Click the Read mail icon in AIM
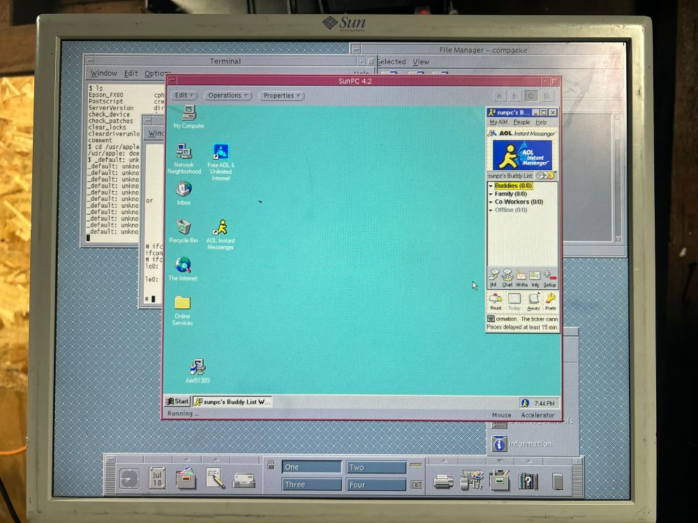The image size is (698, 523). click(x=496, y=301)
